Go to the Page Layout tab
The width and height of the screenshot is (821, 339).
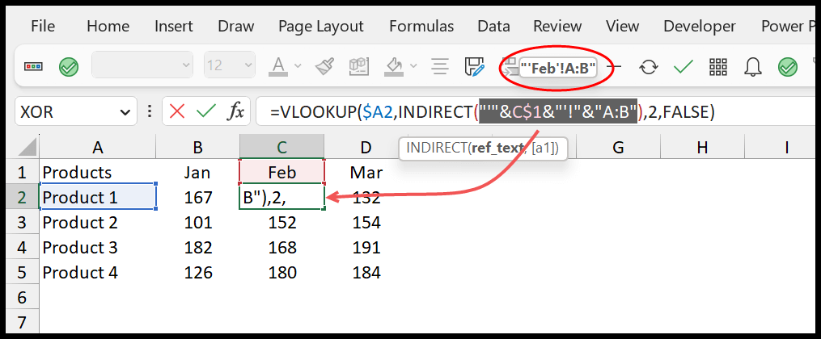pyautogui.click(x=321, y=26)
